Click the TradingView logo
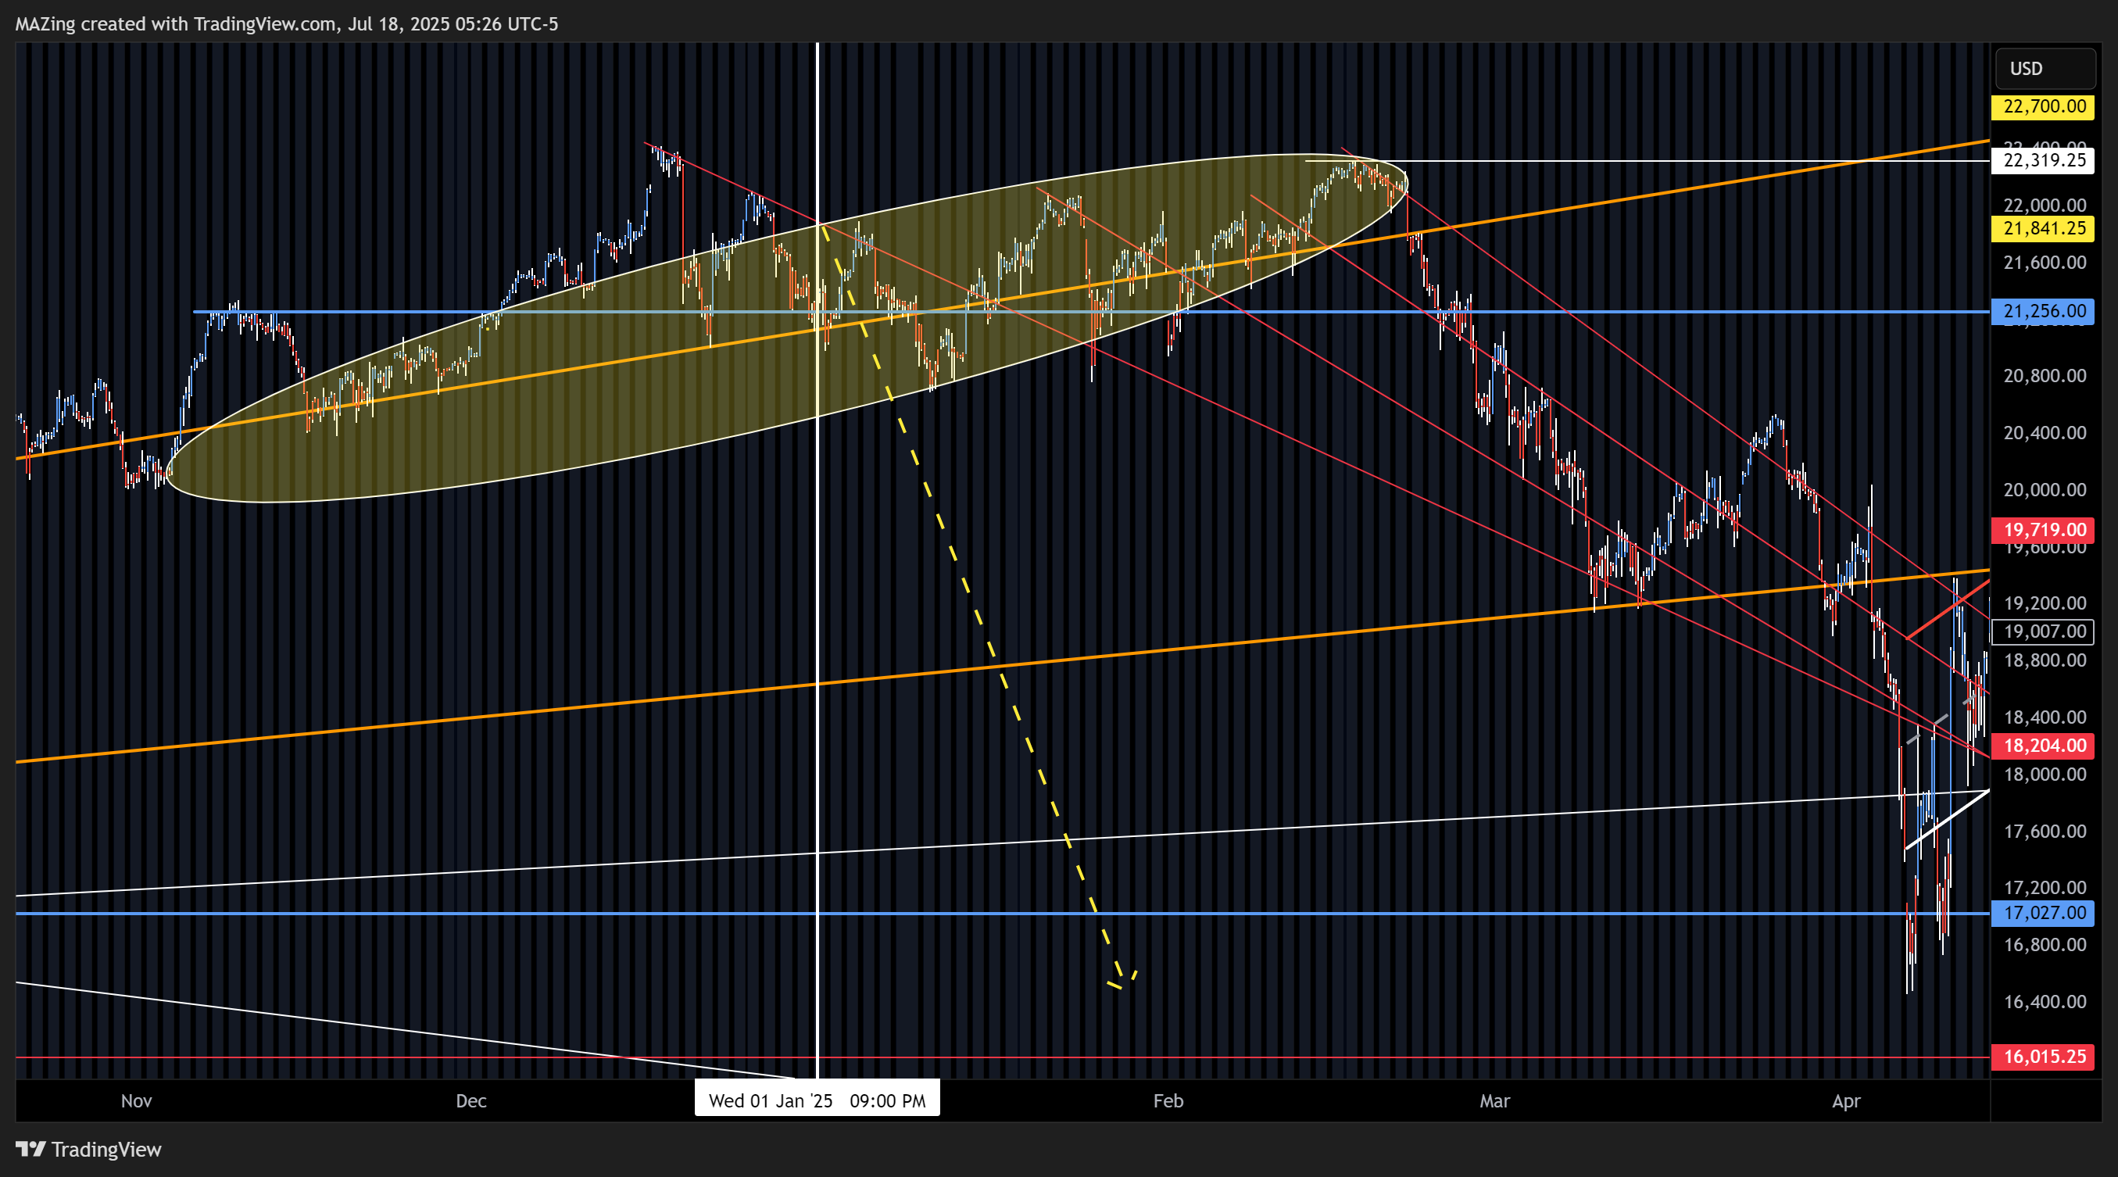The width and height of the screenshot is (2118, 1177). tap(89, 1150)
